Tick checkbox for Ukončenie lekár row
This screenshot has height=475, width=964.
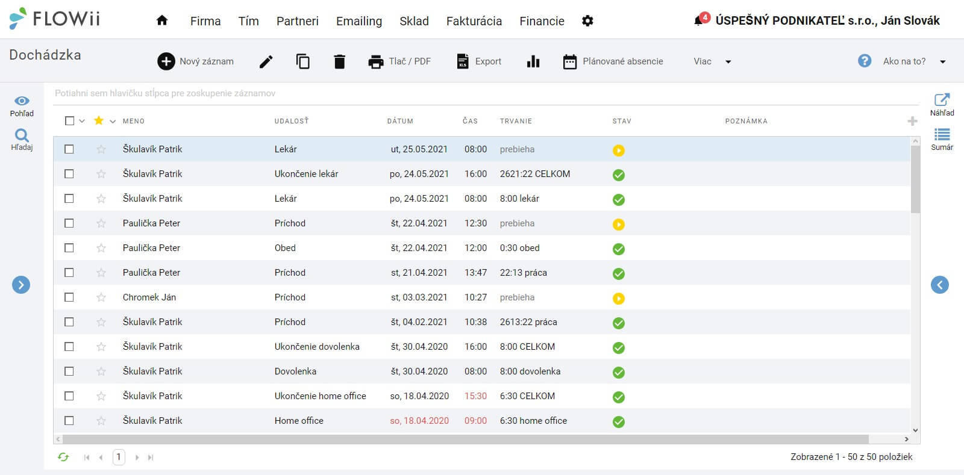coord(69,174)
